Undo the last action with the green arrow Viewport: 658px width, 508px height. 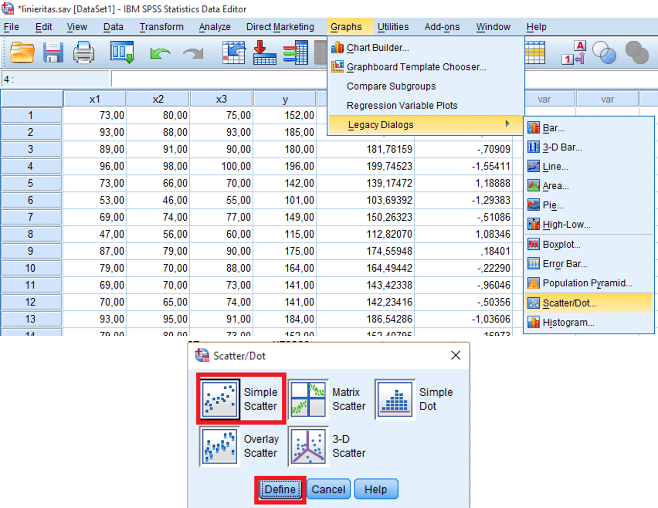point(159,52)
